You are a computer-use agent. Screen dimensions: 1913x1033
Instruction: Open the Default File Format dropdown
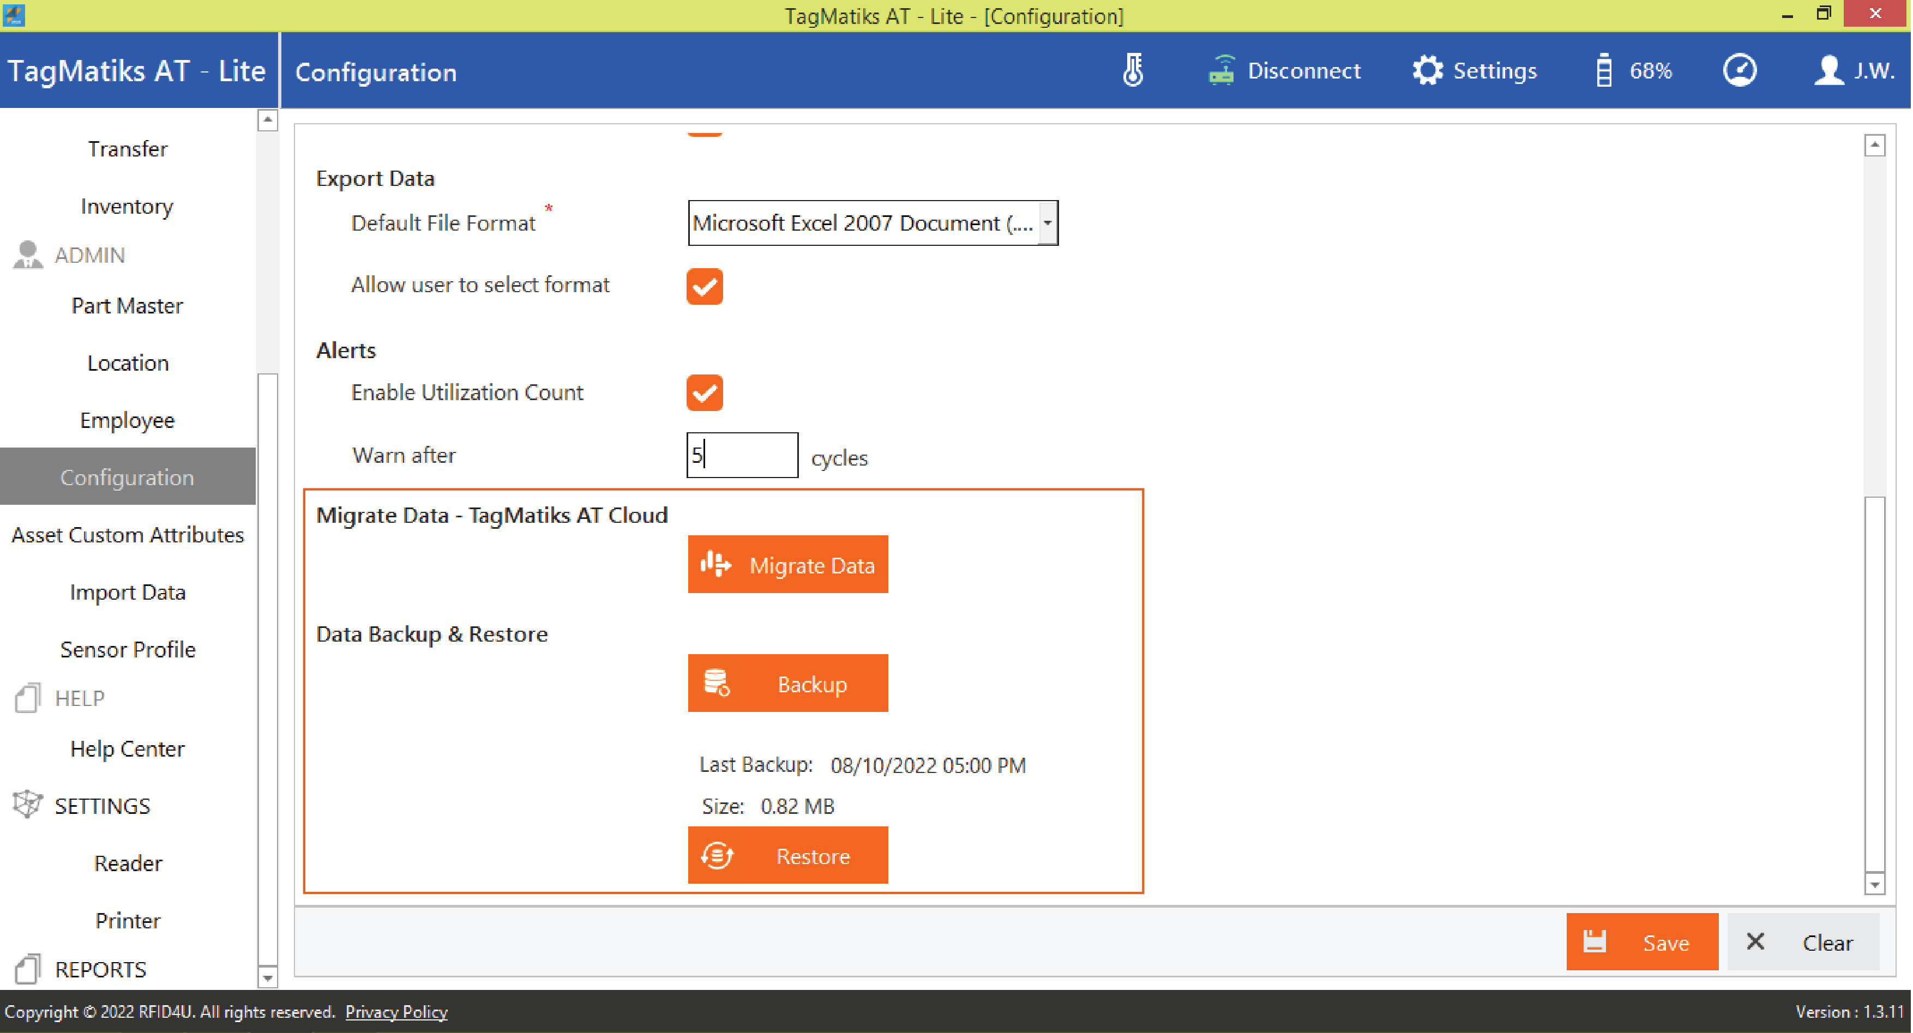click(1047, 222)
